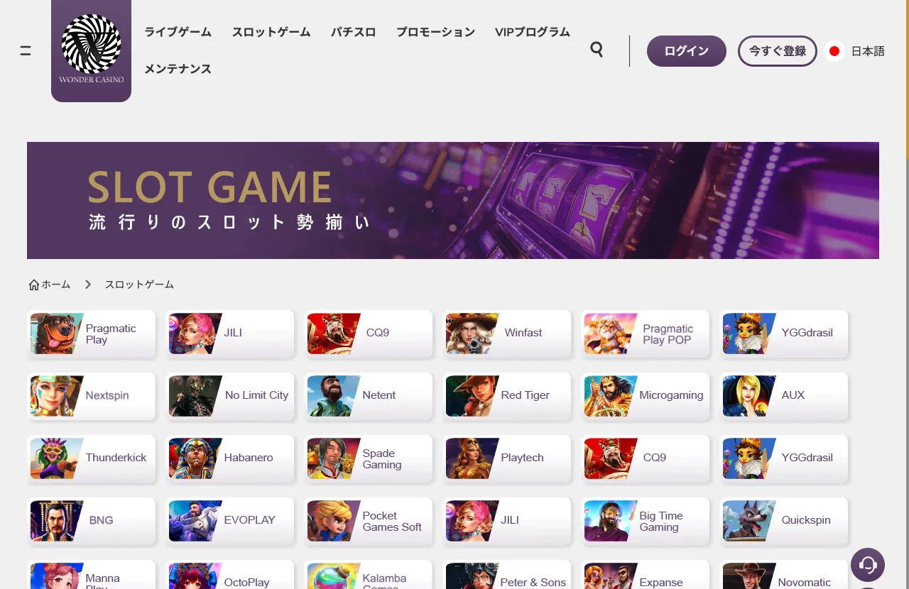Open the Nextspin provider card
The image size is (909, 589).
(91, 396)
